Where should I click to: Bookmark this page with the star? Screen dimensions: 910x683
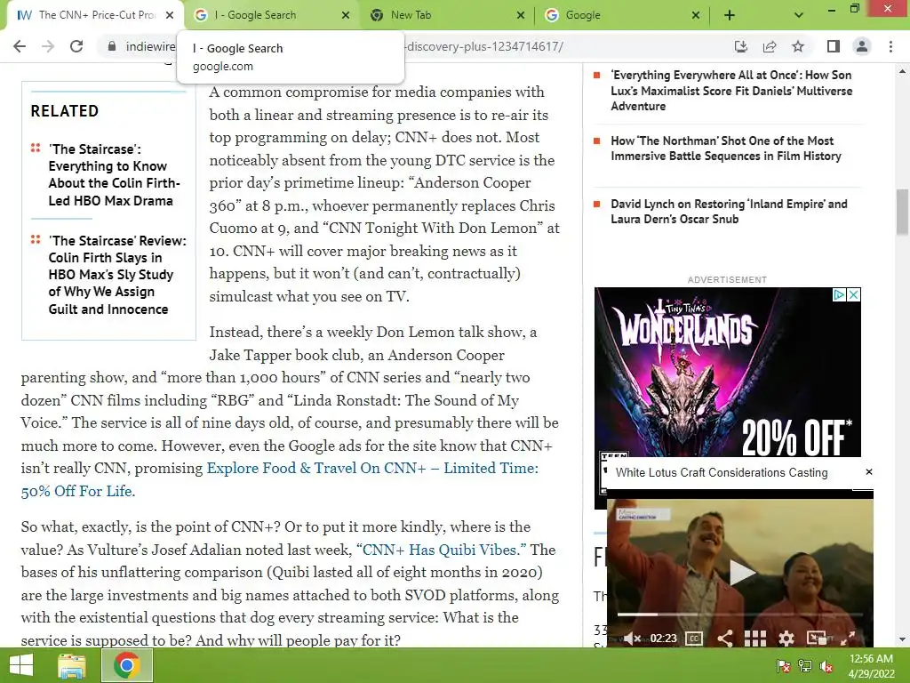[798, 46]
